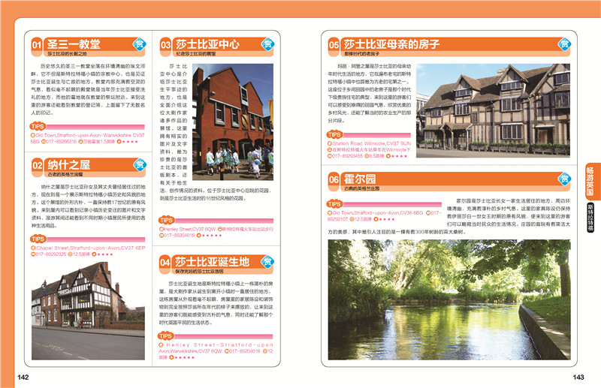Click the Chapel Street, CV37 6EP address
Screen dimensions: 601x388
[x=88, y=248]
